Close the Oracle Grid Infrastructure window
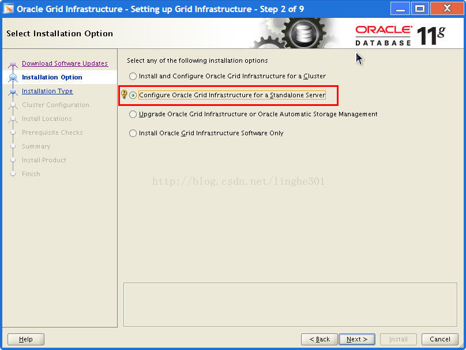 pyautogui.click(x=447, y=8)
